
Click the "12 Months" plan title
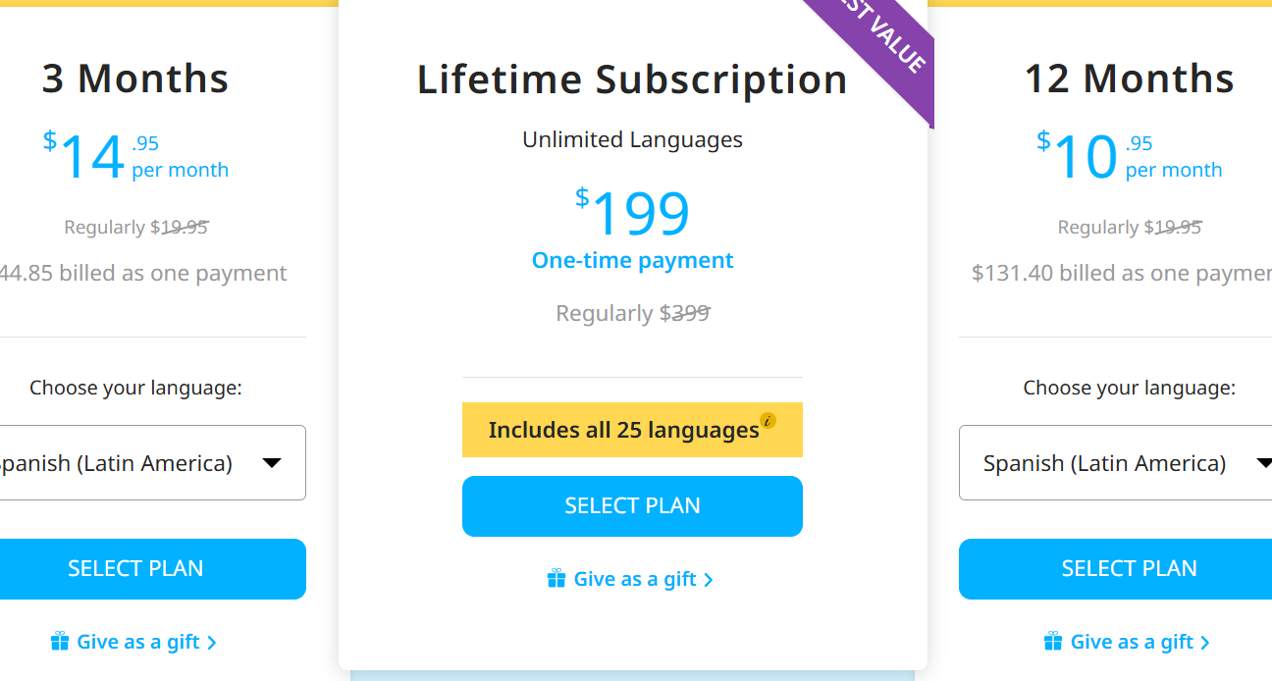tap(1129, 79)
